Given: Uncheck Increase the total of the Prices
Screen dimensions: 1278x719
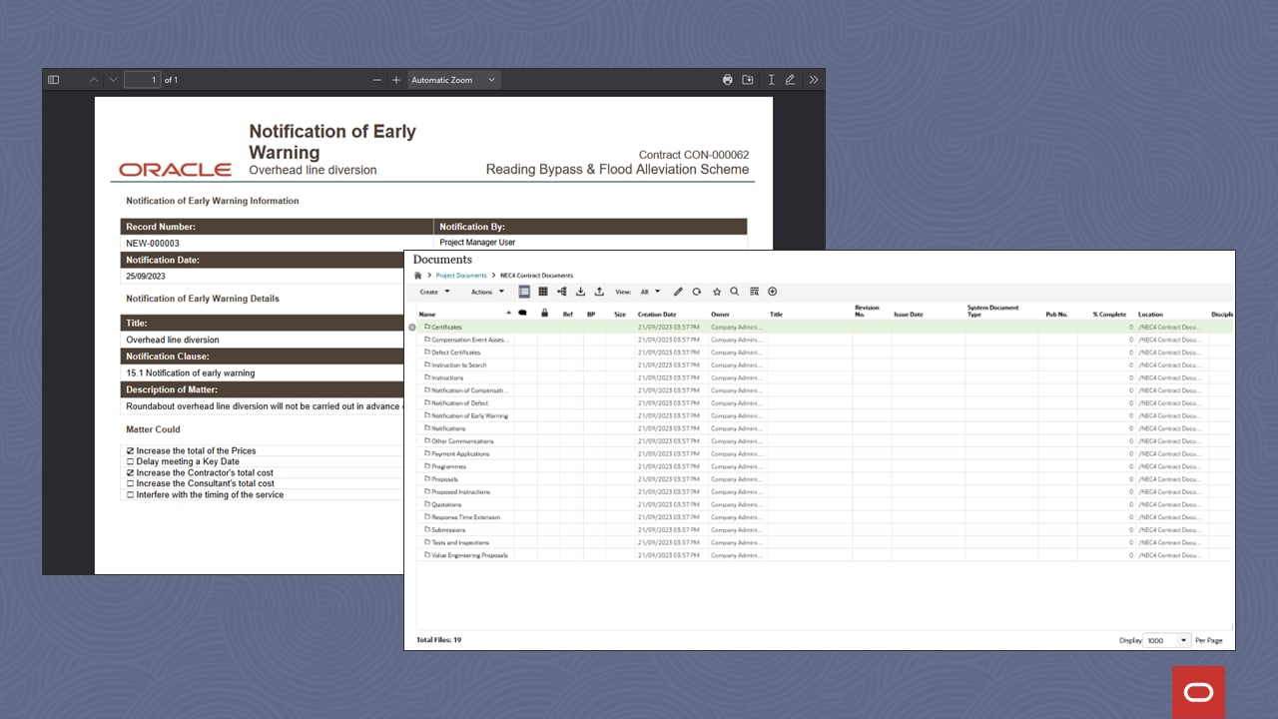Looking at the screenshot, I should tap(130, 450).
